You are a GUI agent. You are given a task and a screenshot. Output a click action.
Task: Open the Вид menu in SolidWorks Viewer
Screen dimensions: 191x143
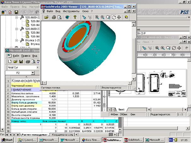tap(58, 11)
